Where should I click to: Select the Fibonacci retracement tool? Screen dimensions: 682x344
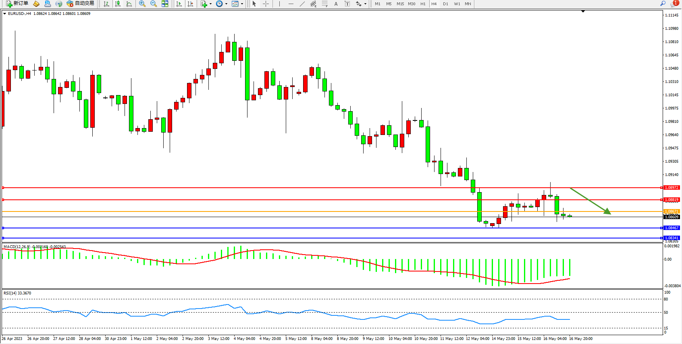point(324,4)
